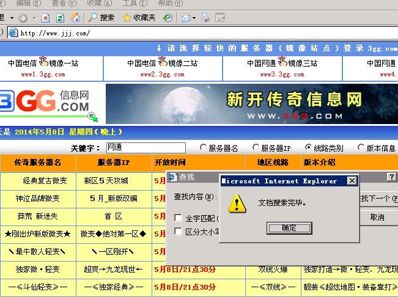398x297 pixels.
Task: Open the Edit page toolbar icon
Action: 220,18
